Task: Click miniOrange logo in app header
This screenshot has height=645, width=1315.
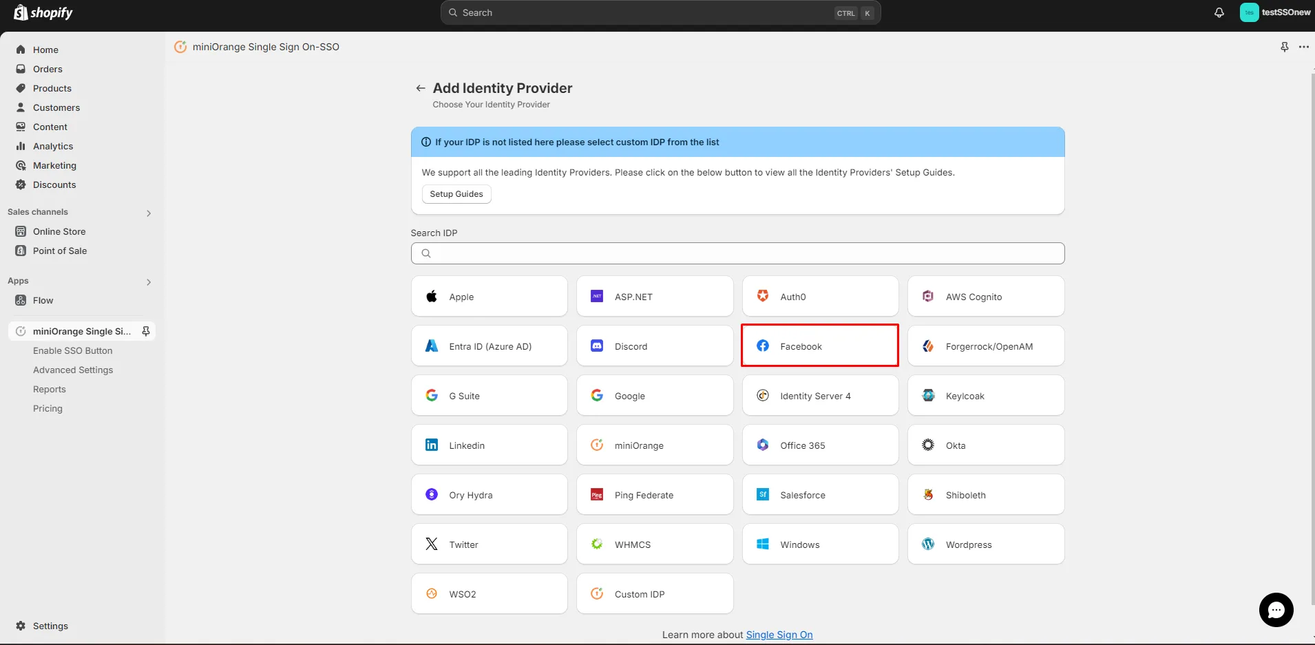Action: (x=180, y=47)
